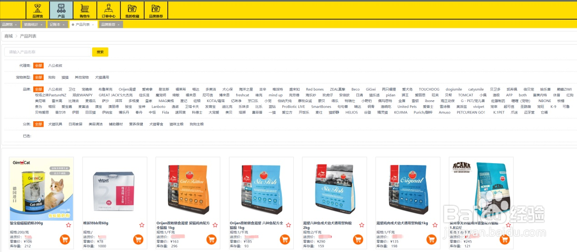577x252 pixels.
Task: Filter pet type by 狗狗
Action: point(52,77)
